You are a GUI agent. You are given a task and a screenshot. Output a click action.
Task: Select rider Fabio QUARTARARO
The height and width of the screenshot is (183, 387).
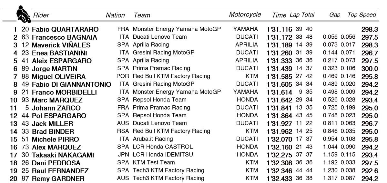[65, 30]
